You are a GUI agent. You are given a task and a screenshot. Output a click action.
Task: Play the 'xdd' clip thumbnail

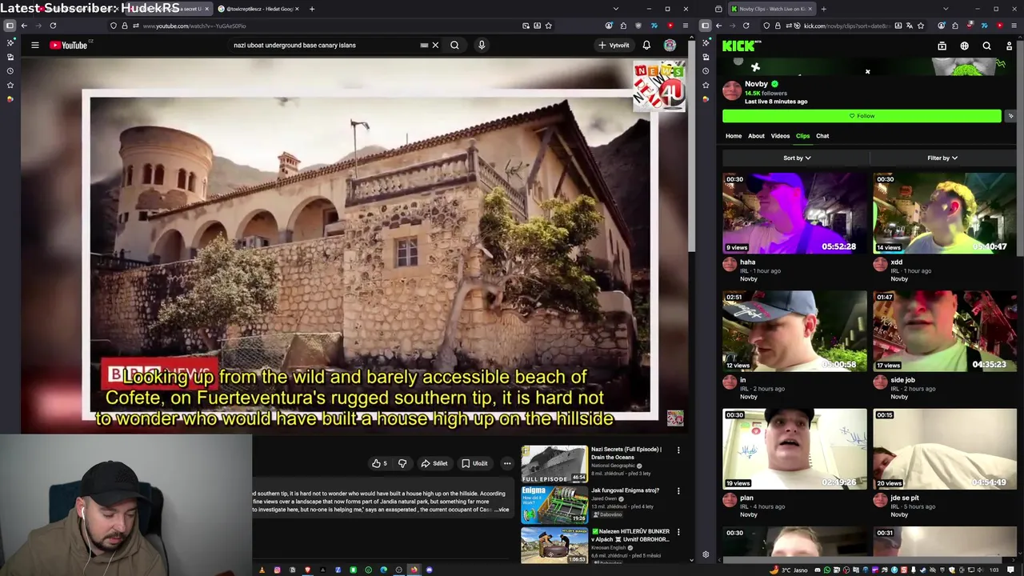[945, 213]
